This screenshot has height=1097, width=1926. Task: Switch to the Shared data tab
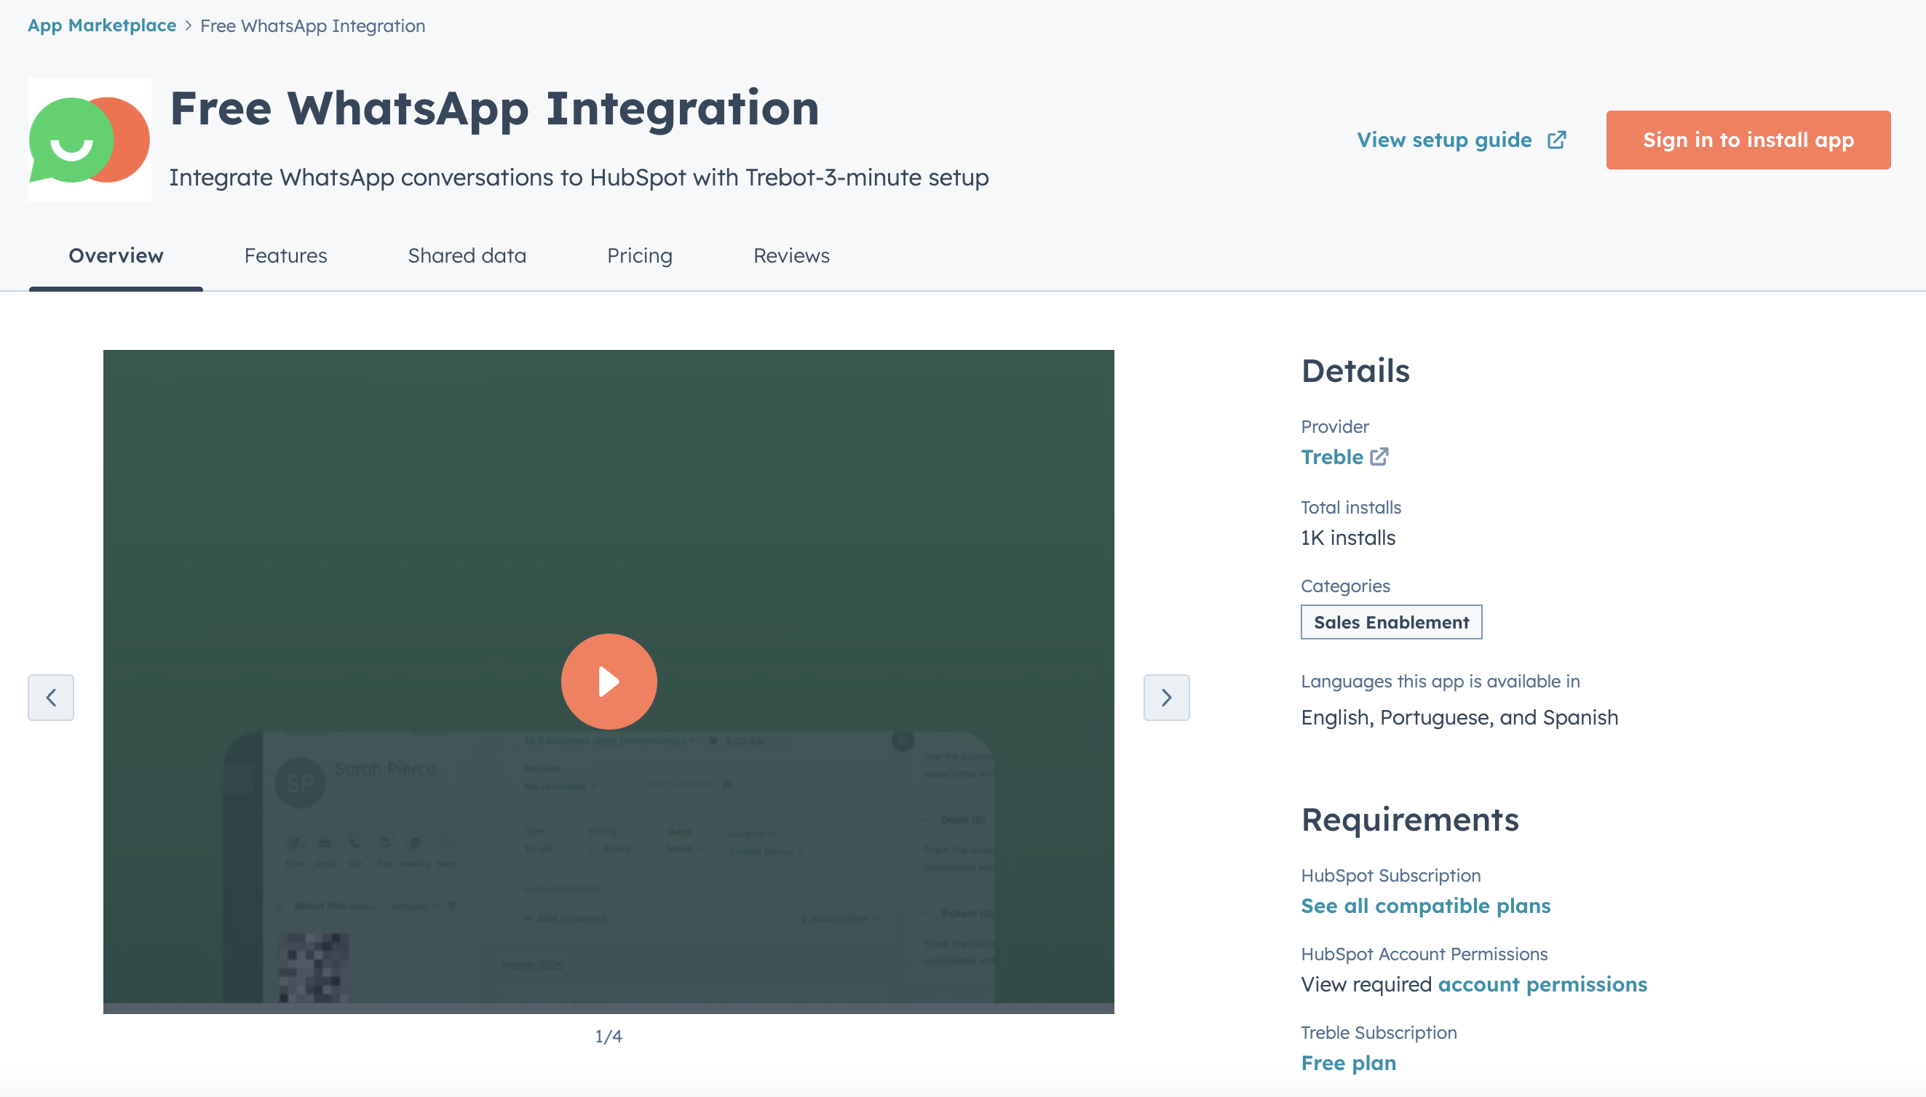point(467,255)
